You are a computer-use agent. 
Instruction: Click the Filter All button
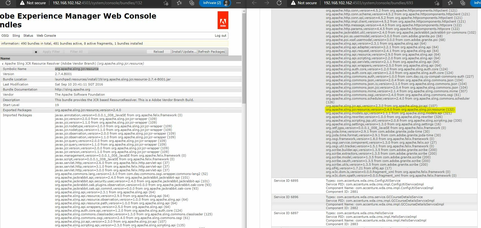(76, 52)
